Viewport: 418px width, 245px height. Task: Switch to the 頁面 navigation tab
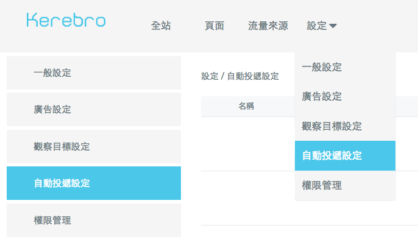click(214, 26)
